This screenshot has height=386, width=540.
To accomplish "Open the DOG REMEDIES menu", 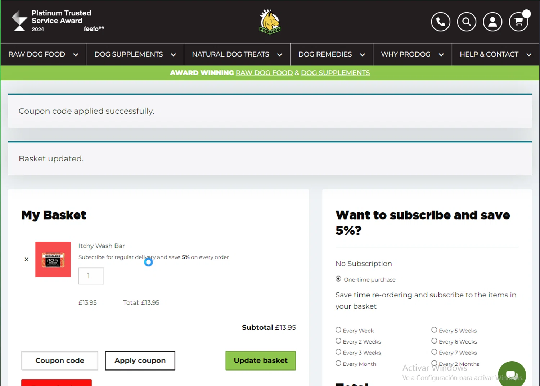I will [x=325, y=54].
